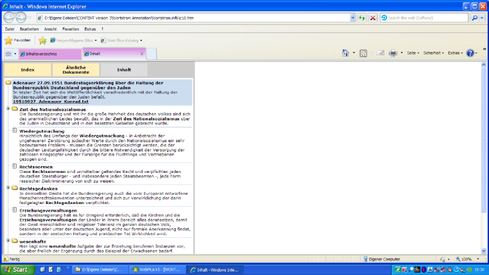The width and height of the screenshot is (489, 275).
Task: Go back with the browser Back arrow
Action: (x=9, y=17)
